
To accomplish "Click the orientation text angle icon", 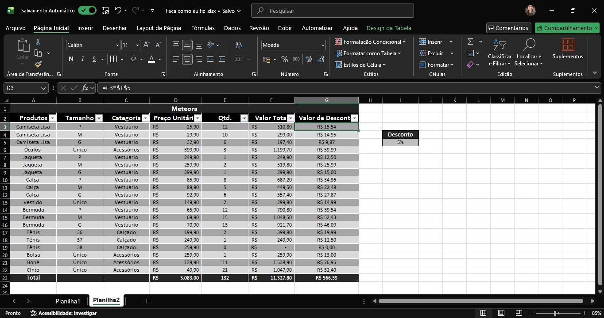I will click(x=211, y=45).
